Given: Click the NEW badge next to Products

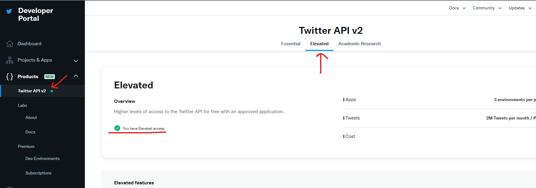Looking at the screenshot, I should pyautogui.click(x=49, y=77).
